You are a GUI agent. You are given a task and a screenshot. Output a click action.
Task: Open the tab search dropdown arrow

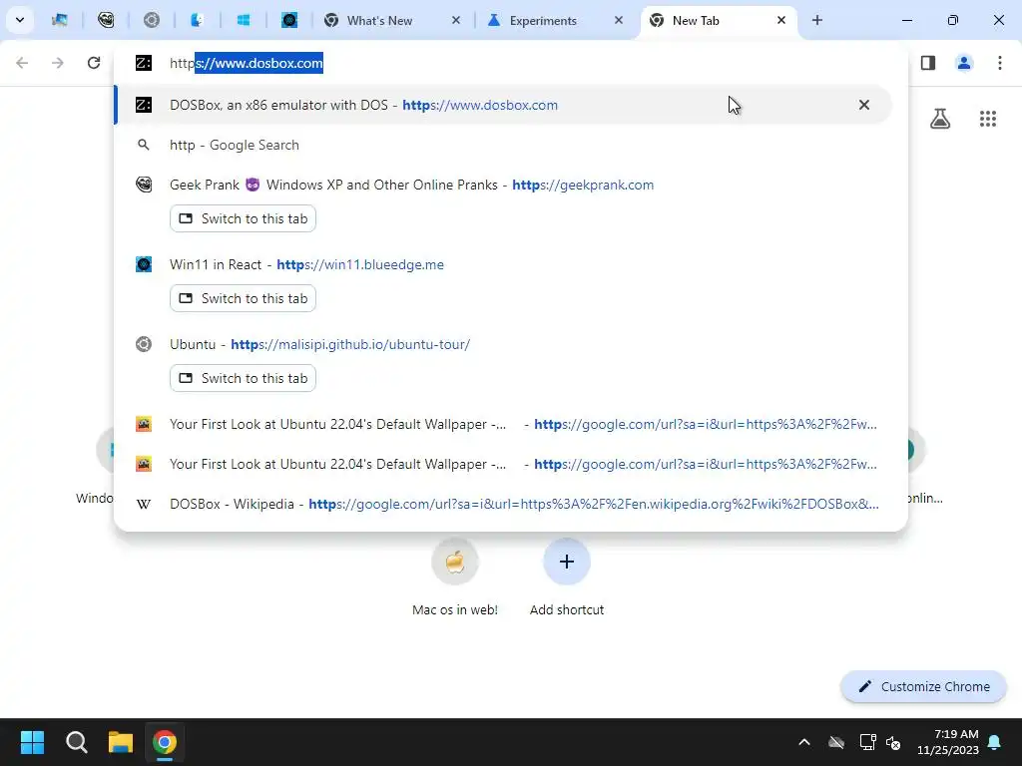coord(20,20)
